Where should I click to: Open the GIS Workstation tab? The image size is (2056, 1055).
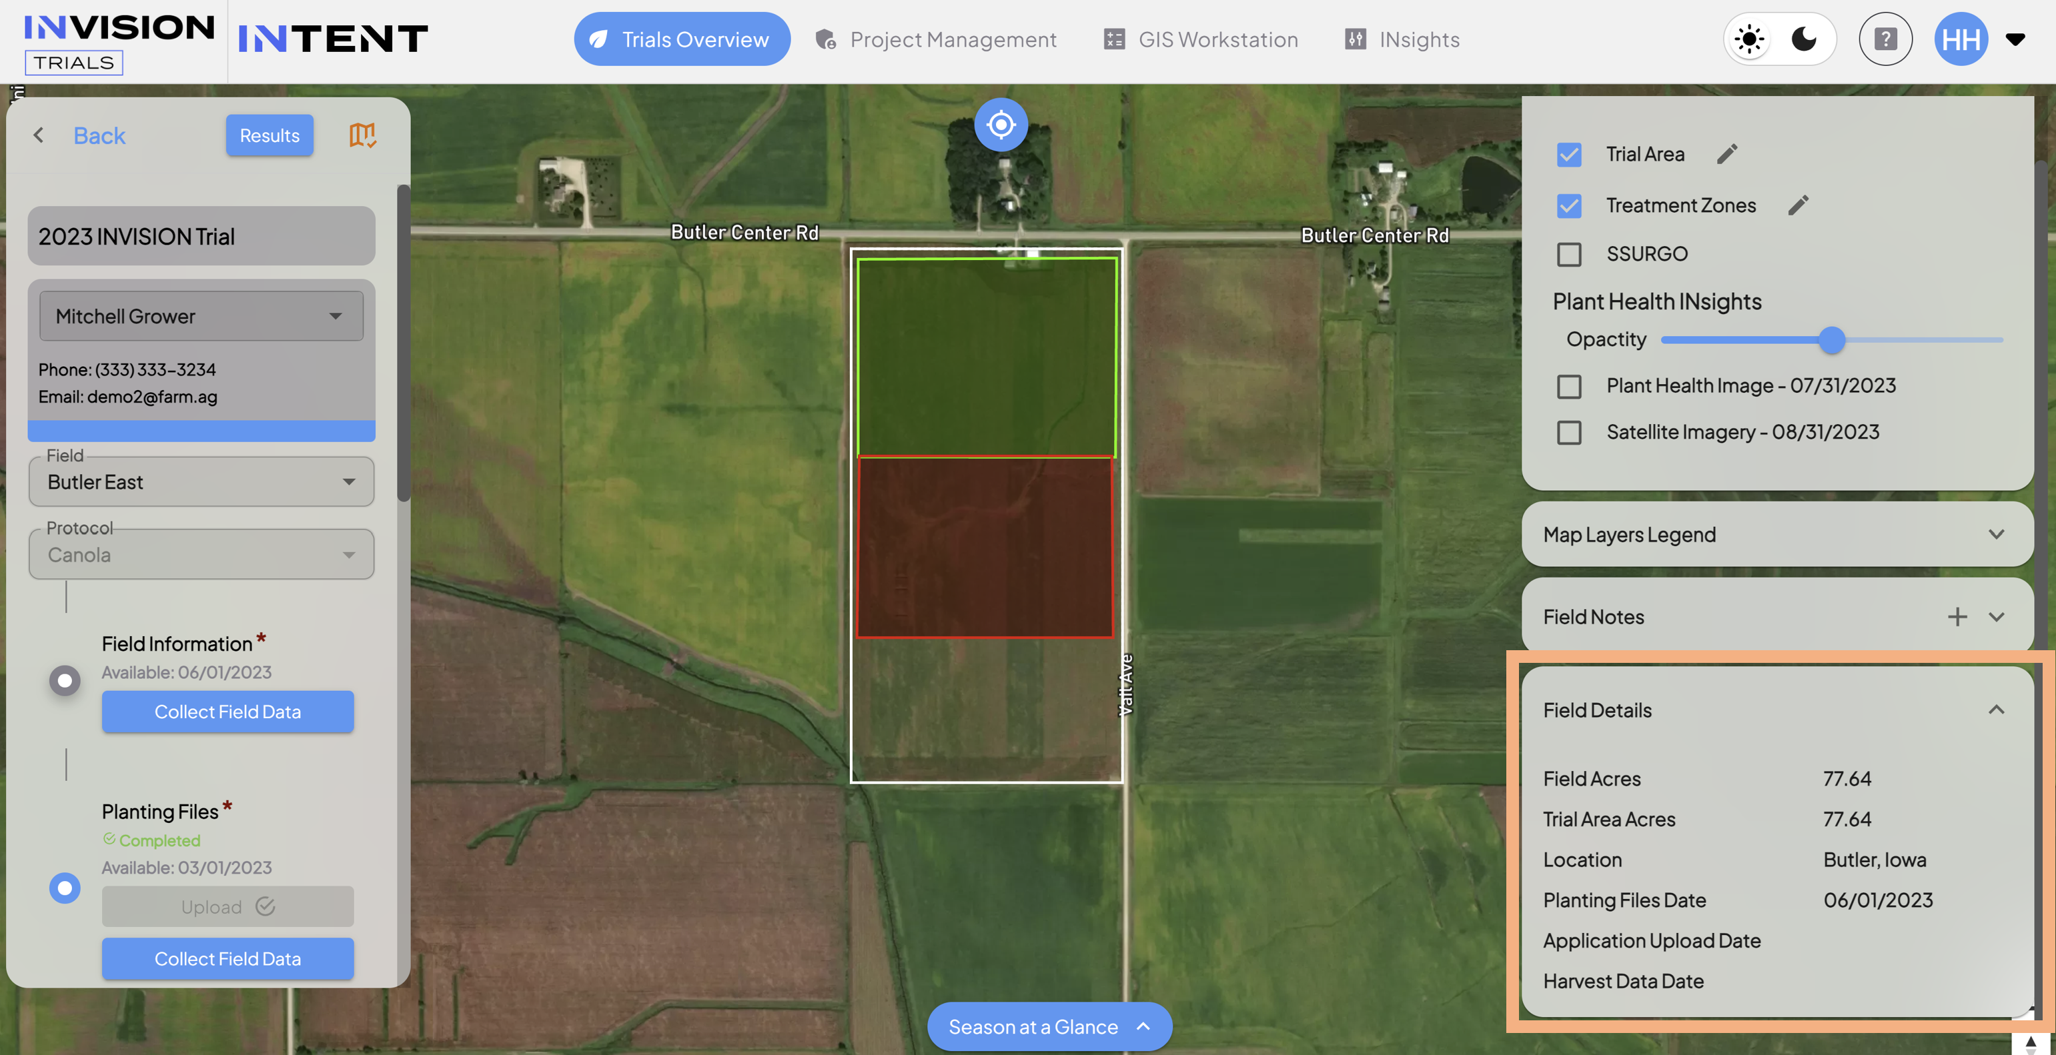1200,39
